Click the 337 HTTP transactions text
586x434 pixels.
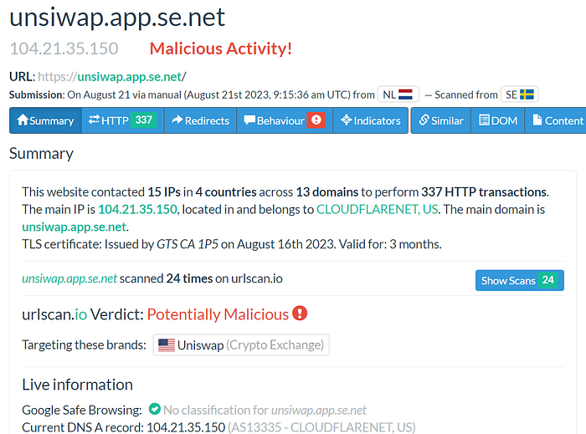tap(485, 191)
